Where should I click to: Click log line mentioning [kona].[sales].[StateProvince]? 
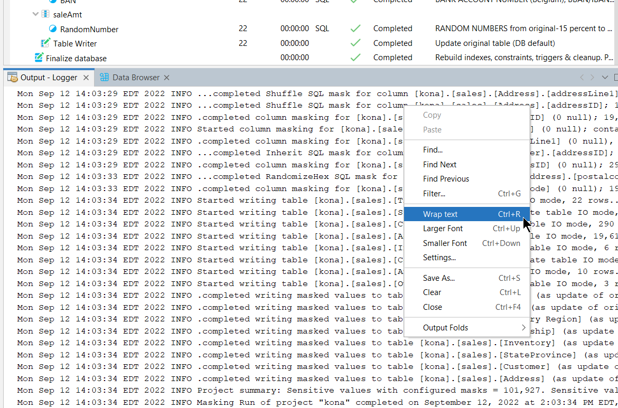pos(317,355)
